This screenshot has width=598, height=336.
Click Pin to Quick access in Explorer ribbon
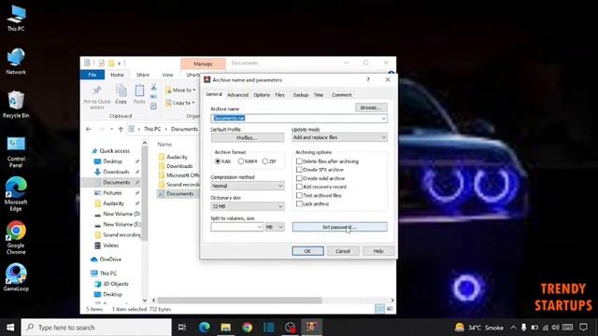coord(97,97)
